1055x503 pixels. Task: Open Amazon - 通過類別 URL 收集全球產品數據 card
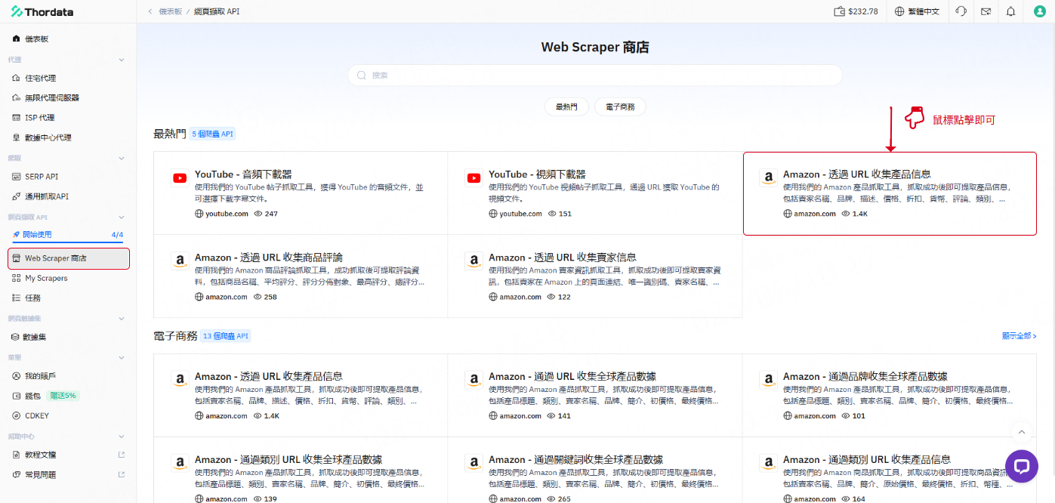[301, 470]
